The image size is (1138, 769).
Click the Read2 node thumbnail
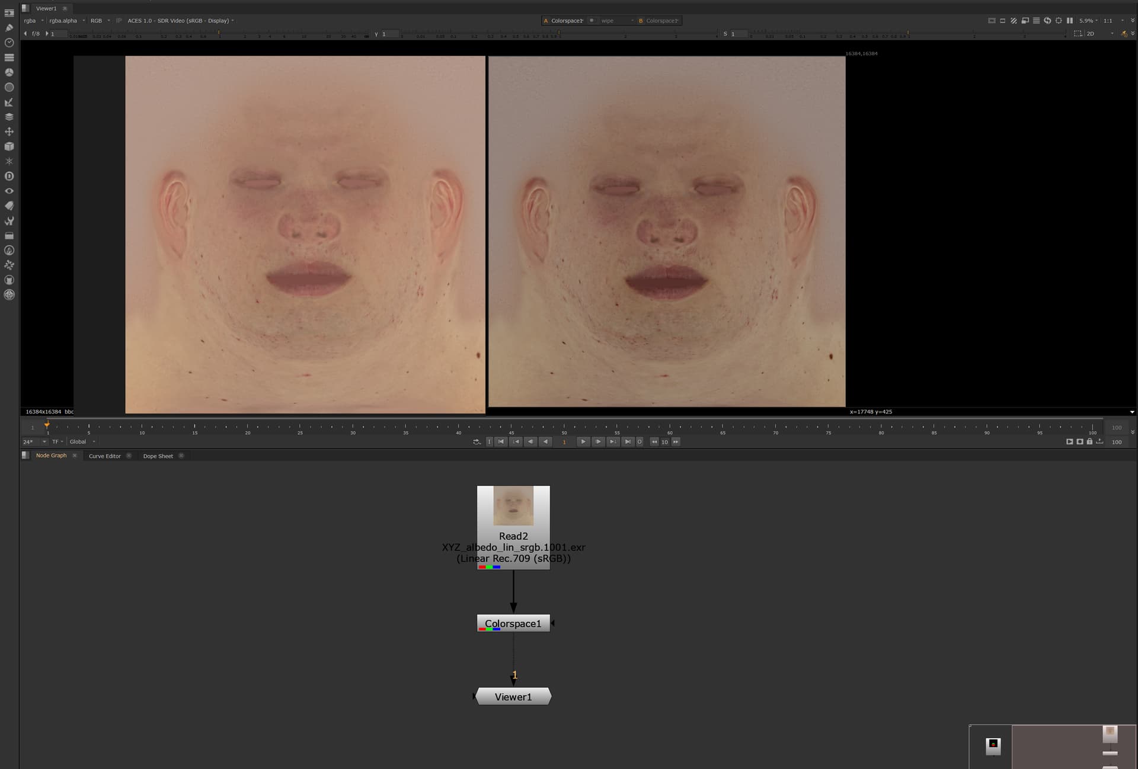click(x=513, y=505)
